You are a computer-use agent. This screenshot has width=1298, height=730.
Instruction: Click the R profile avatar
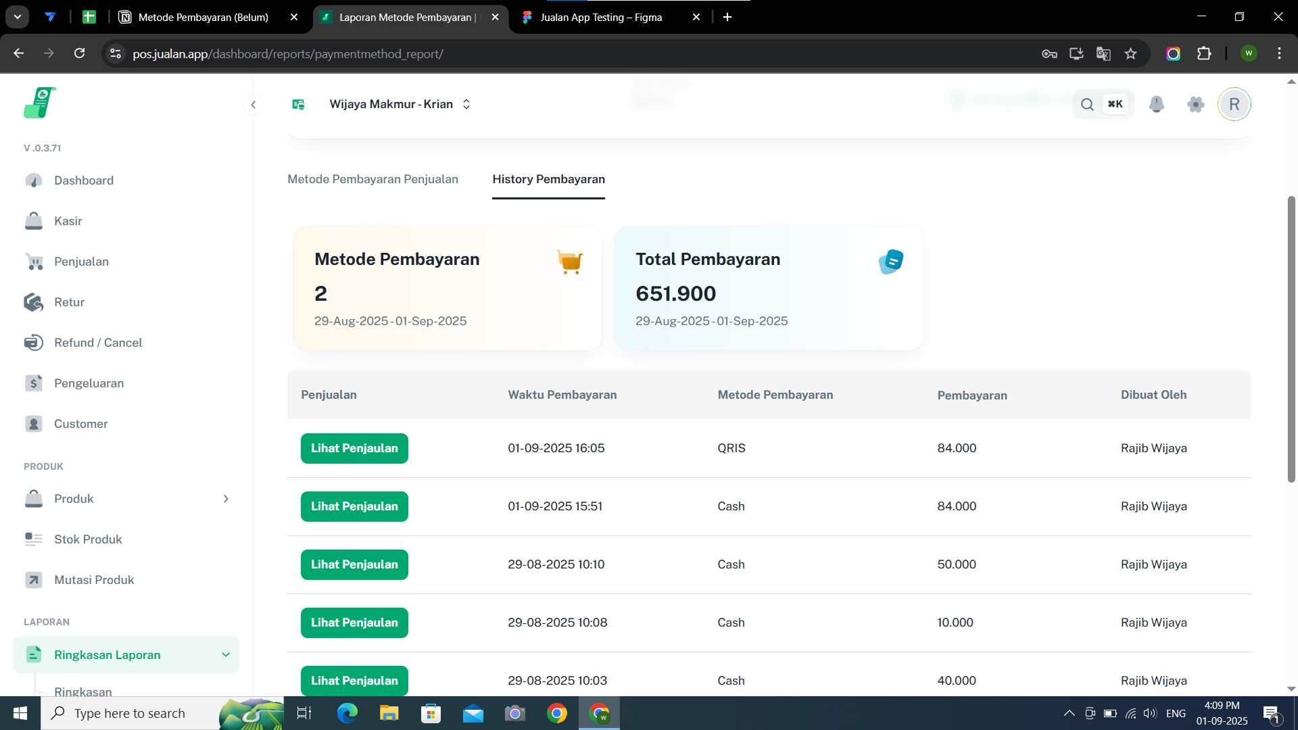pos(1234,104)
